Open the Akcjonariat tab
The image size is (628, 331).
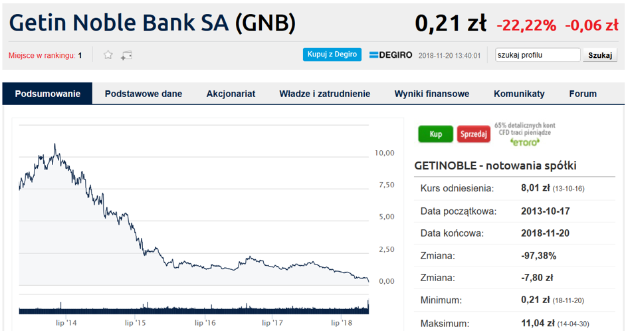[x=231, y=94]
